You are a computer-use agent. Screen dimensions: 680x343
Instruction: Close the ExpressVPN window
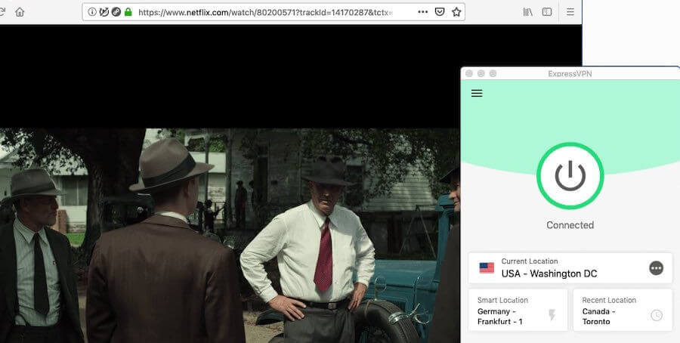pos(468,74)
